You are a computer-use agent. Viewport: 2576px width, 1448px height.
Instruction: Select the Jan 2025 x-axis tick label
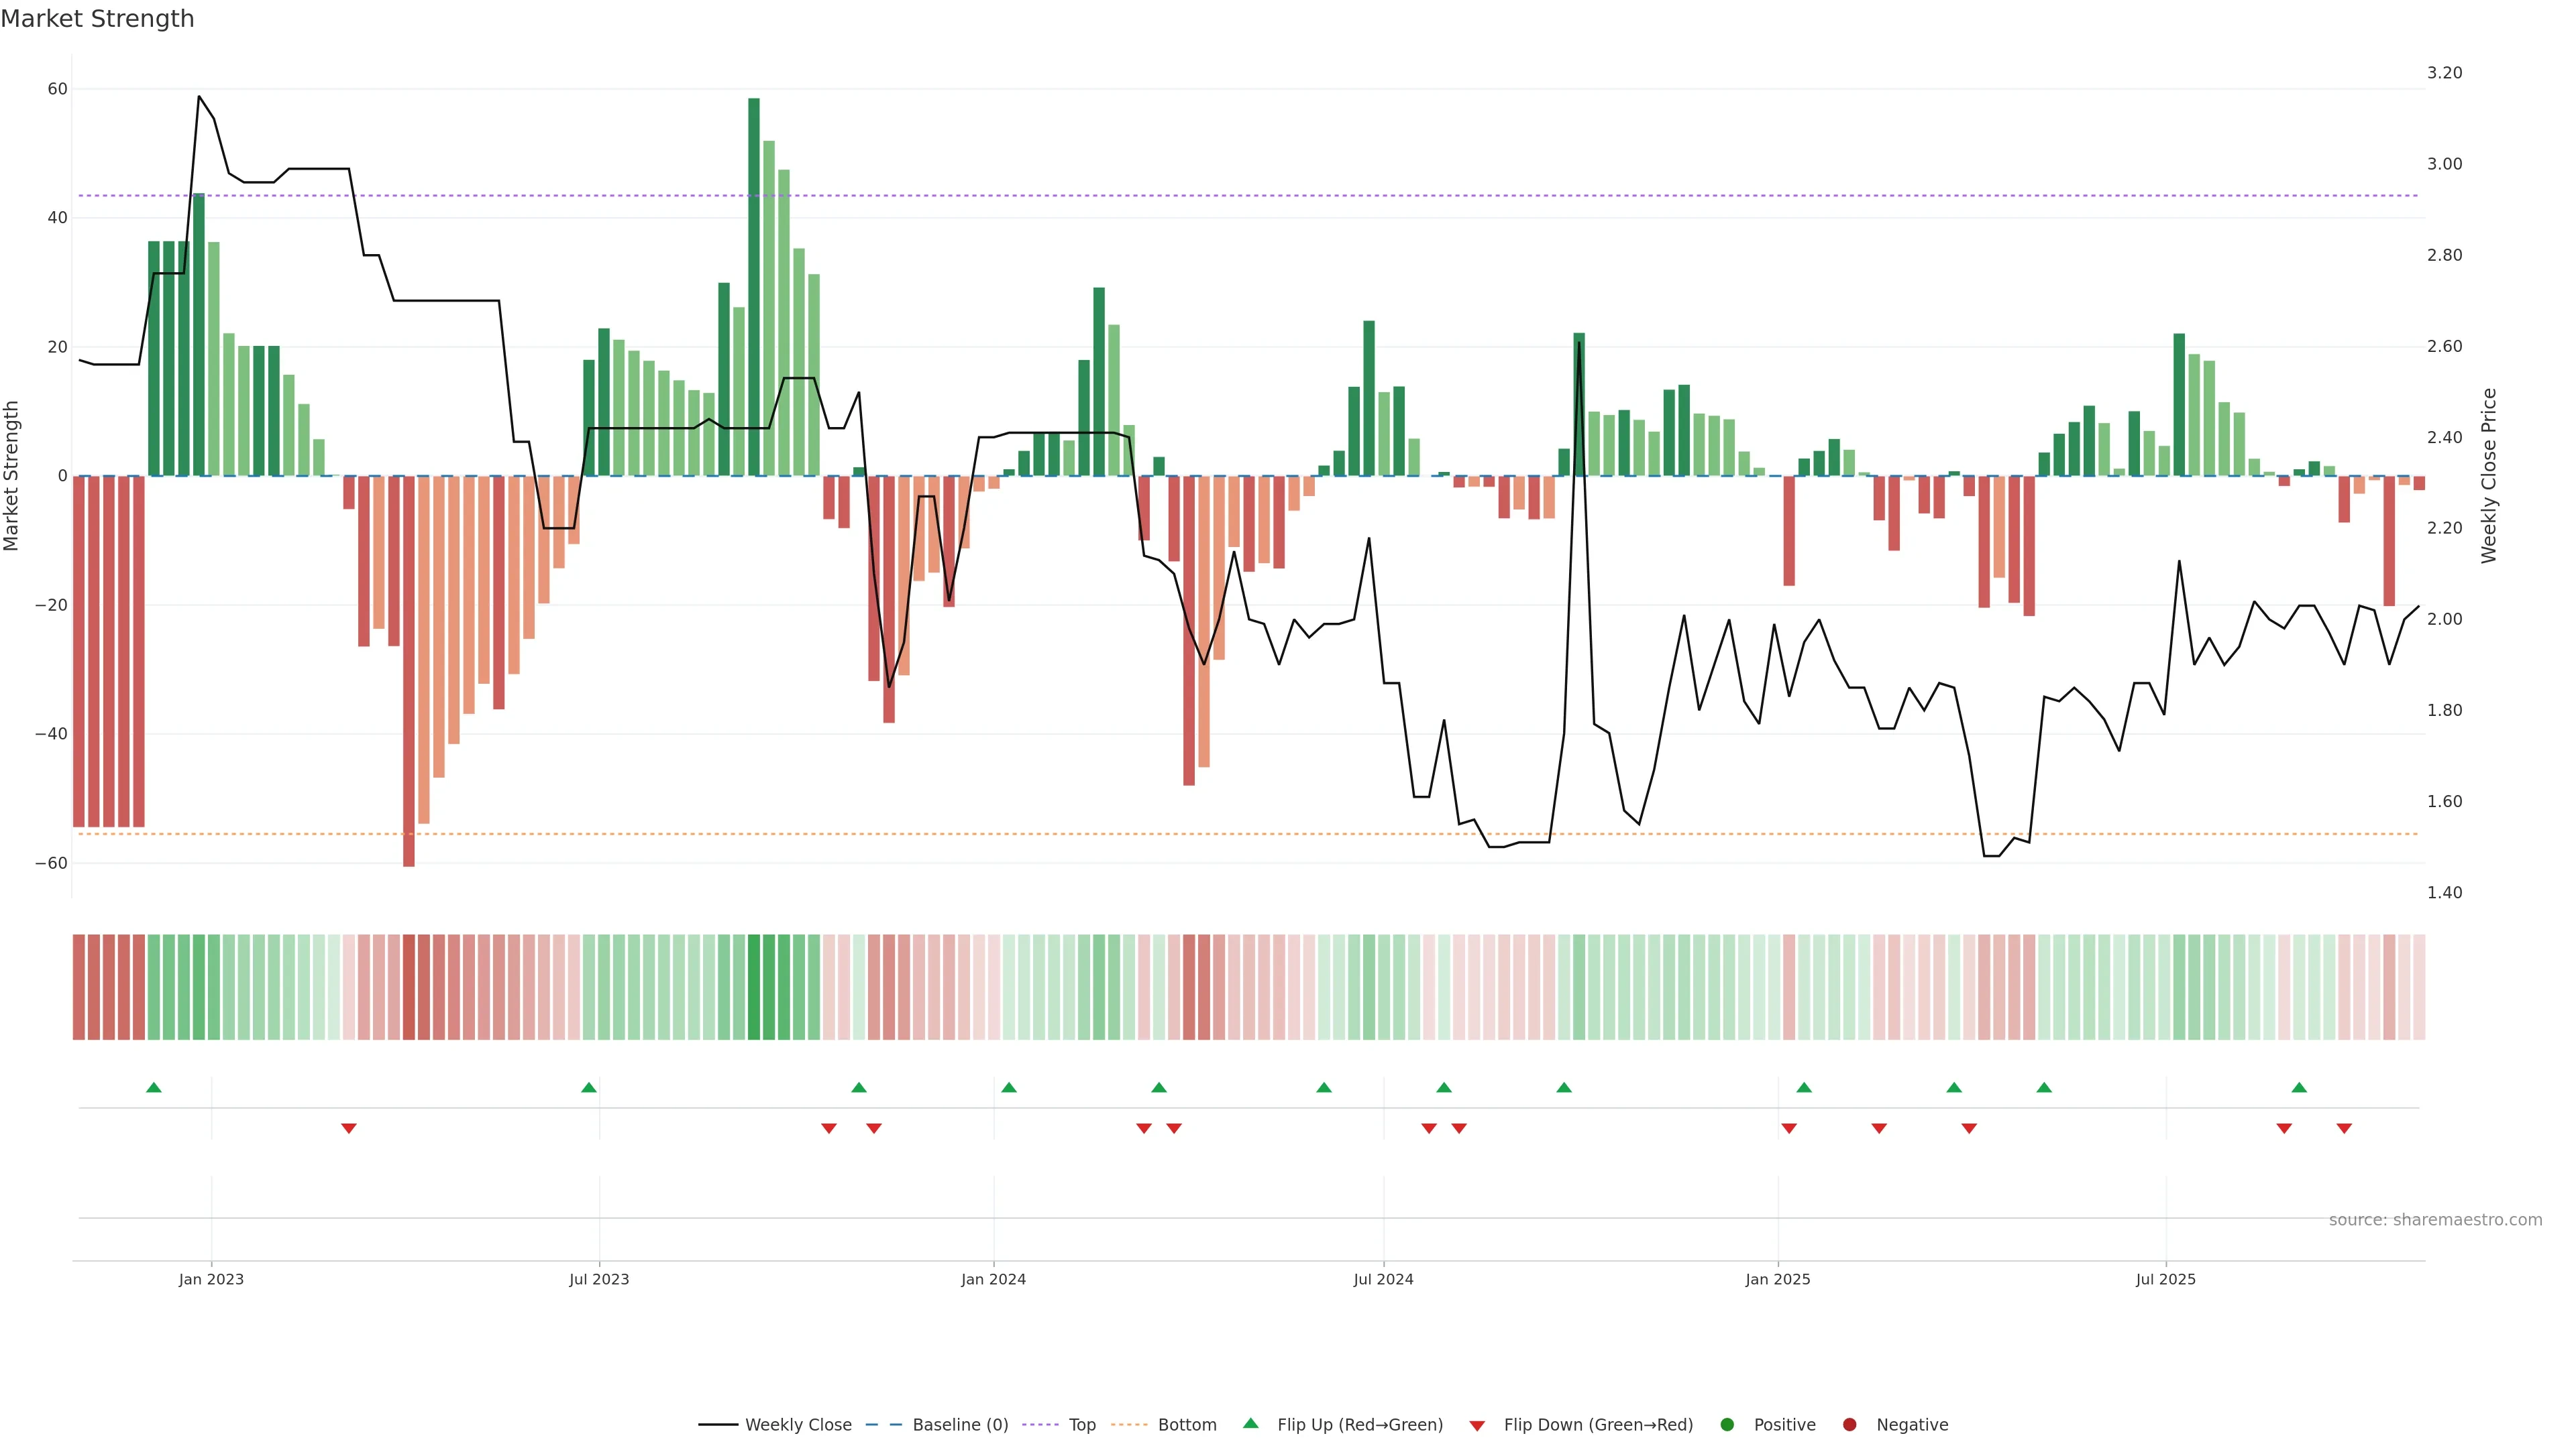tap(1778, 1279)
